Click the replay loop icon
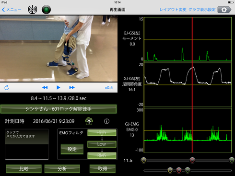This screenshot has height=176, width=235. 7,88
